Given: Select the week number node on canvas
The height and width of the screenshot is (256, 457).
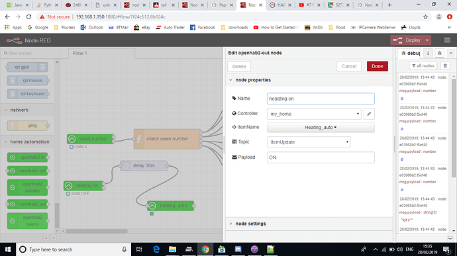Looking at the screenshot, I should point(90,139).
